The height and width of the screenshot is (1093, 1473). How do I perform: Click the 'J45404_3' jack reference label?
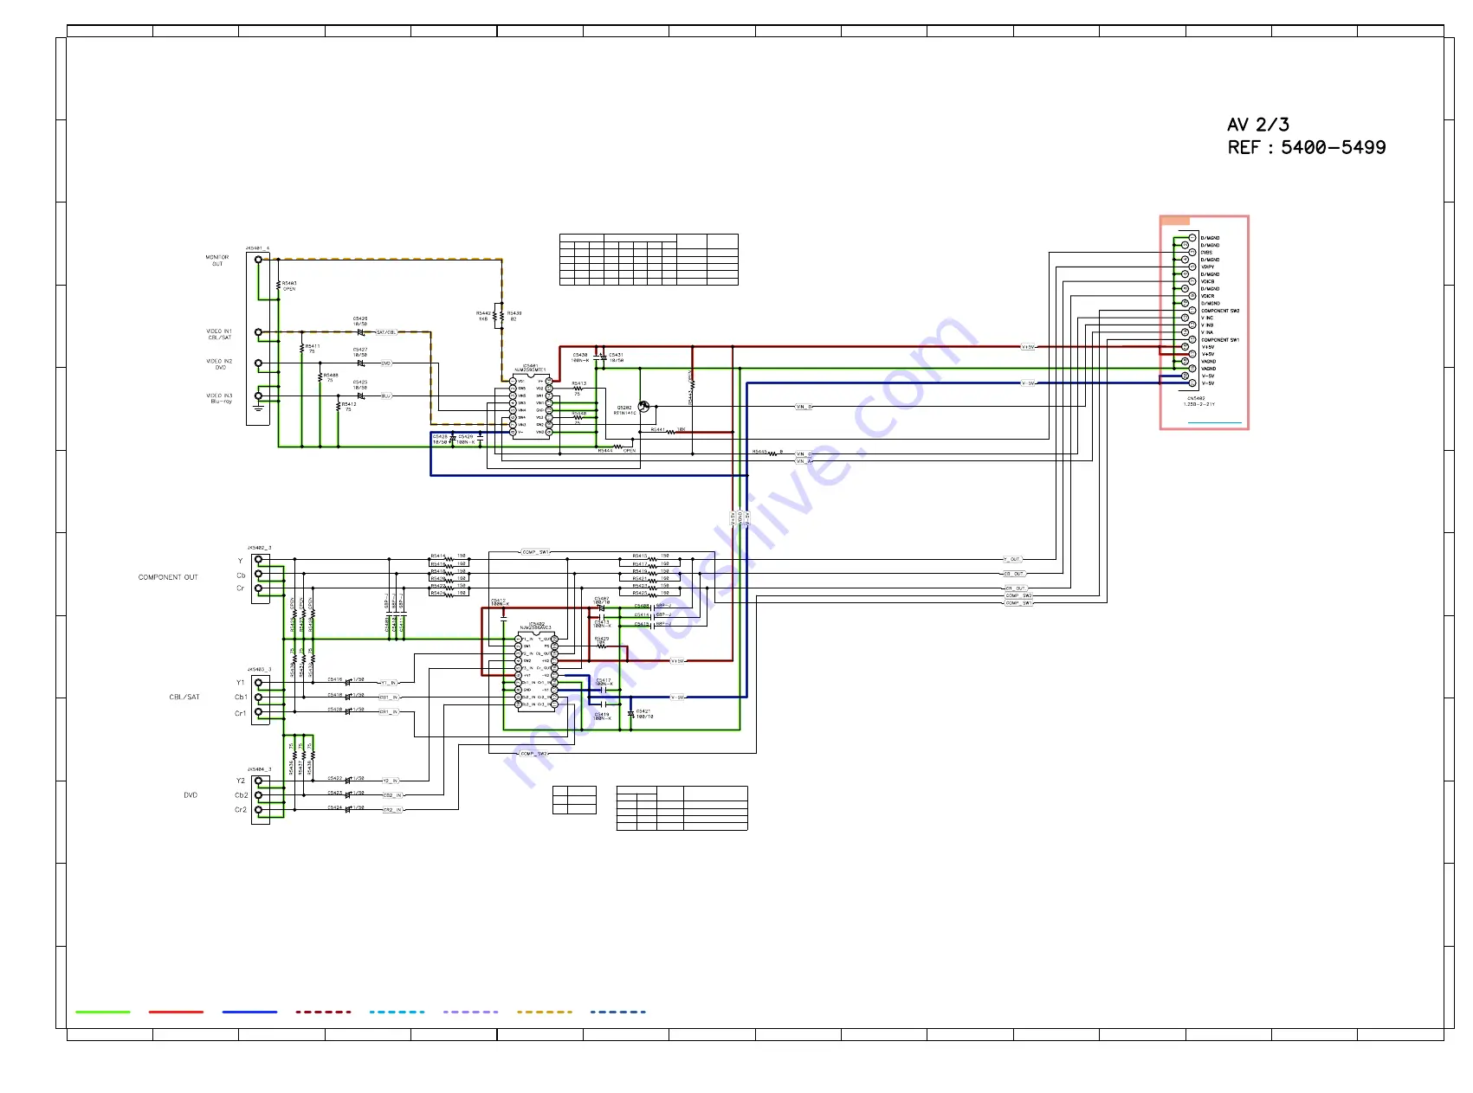pos(259,768)
